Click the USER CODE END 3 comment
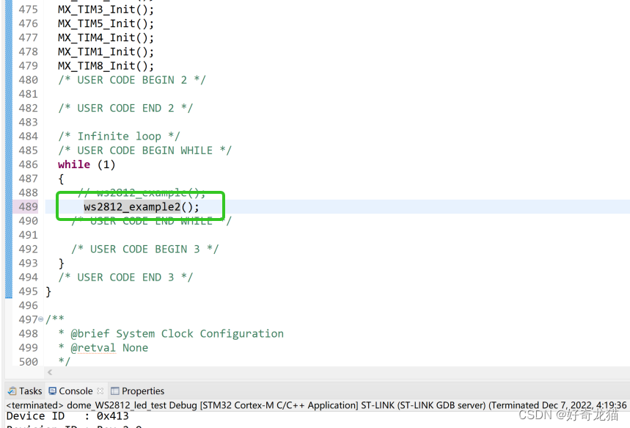The width and height of the screenshot is (630, 428). (x=125, y=278)
